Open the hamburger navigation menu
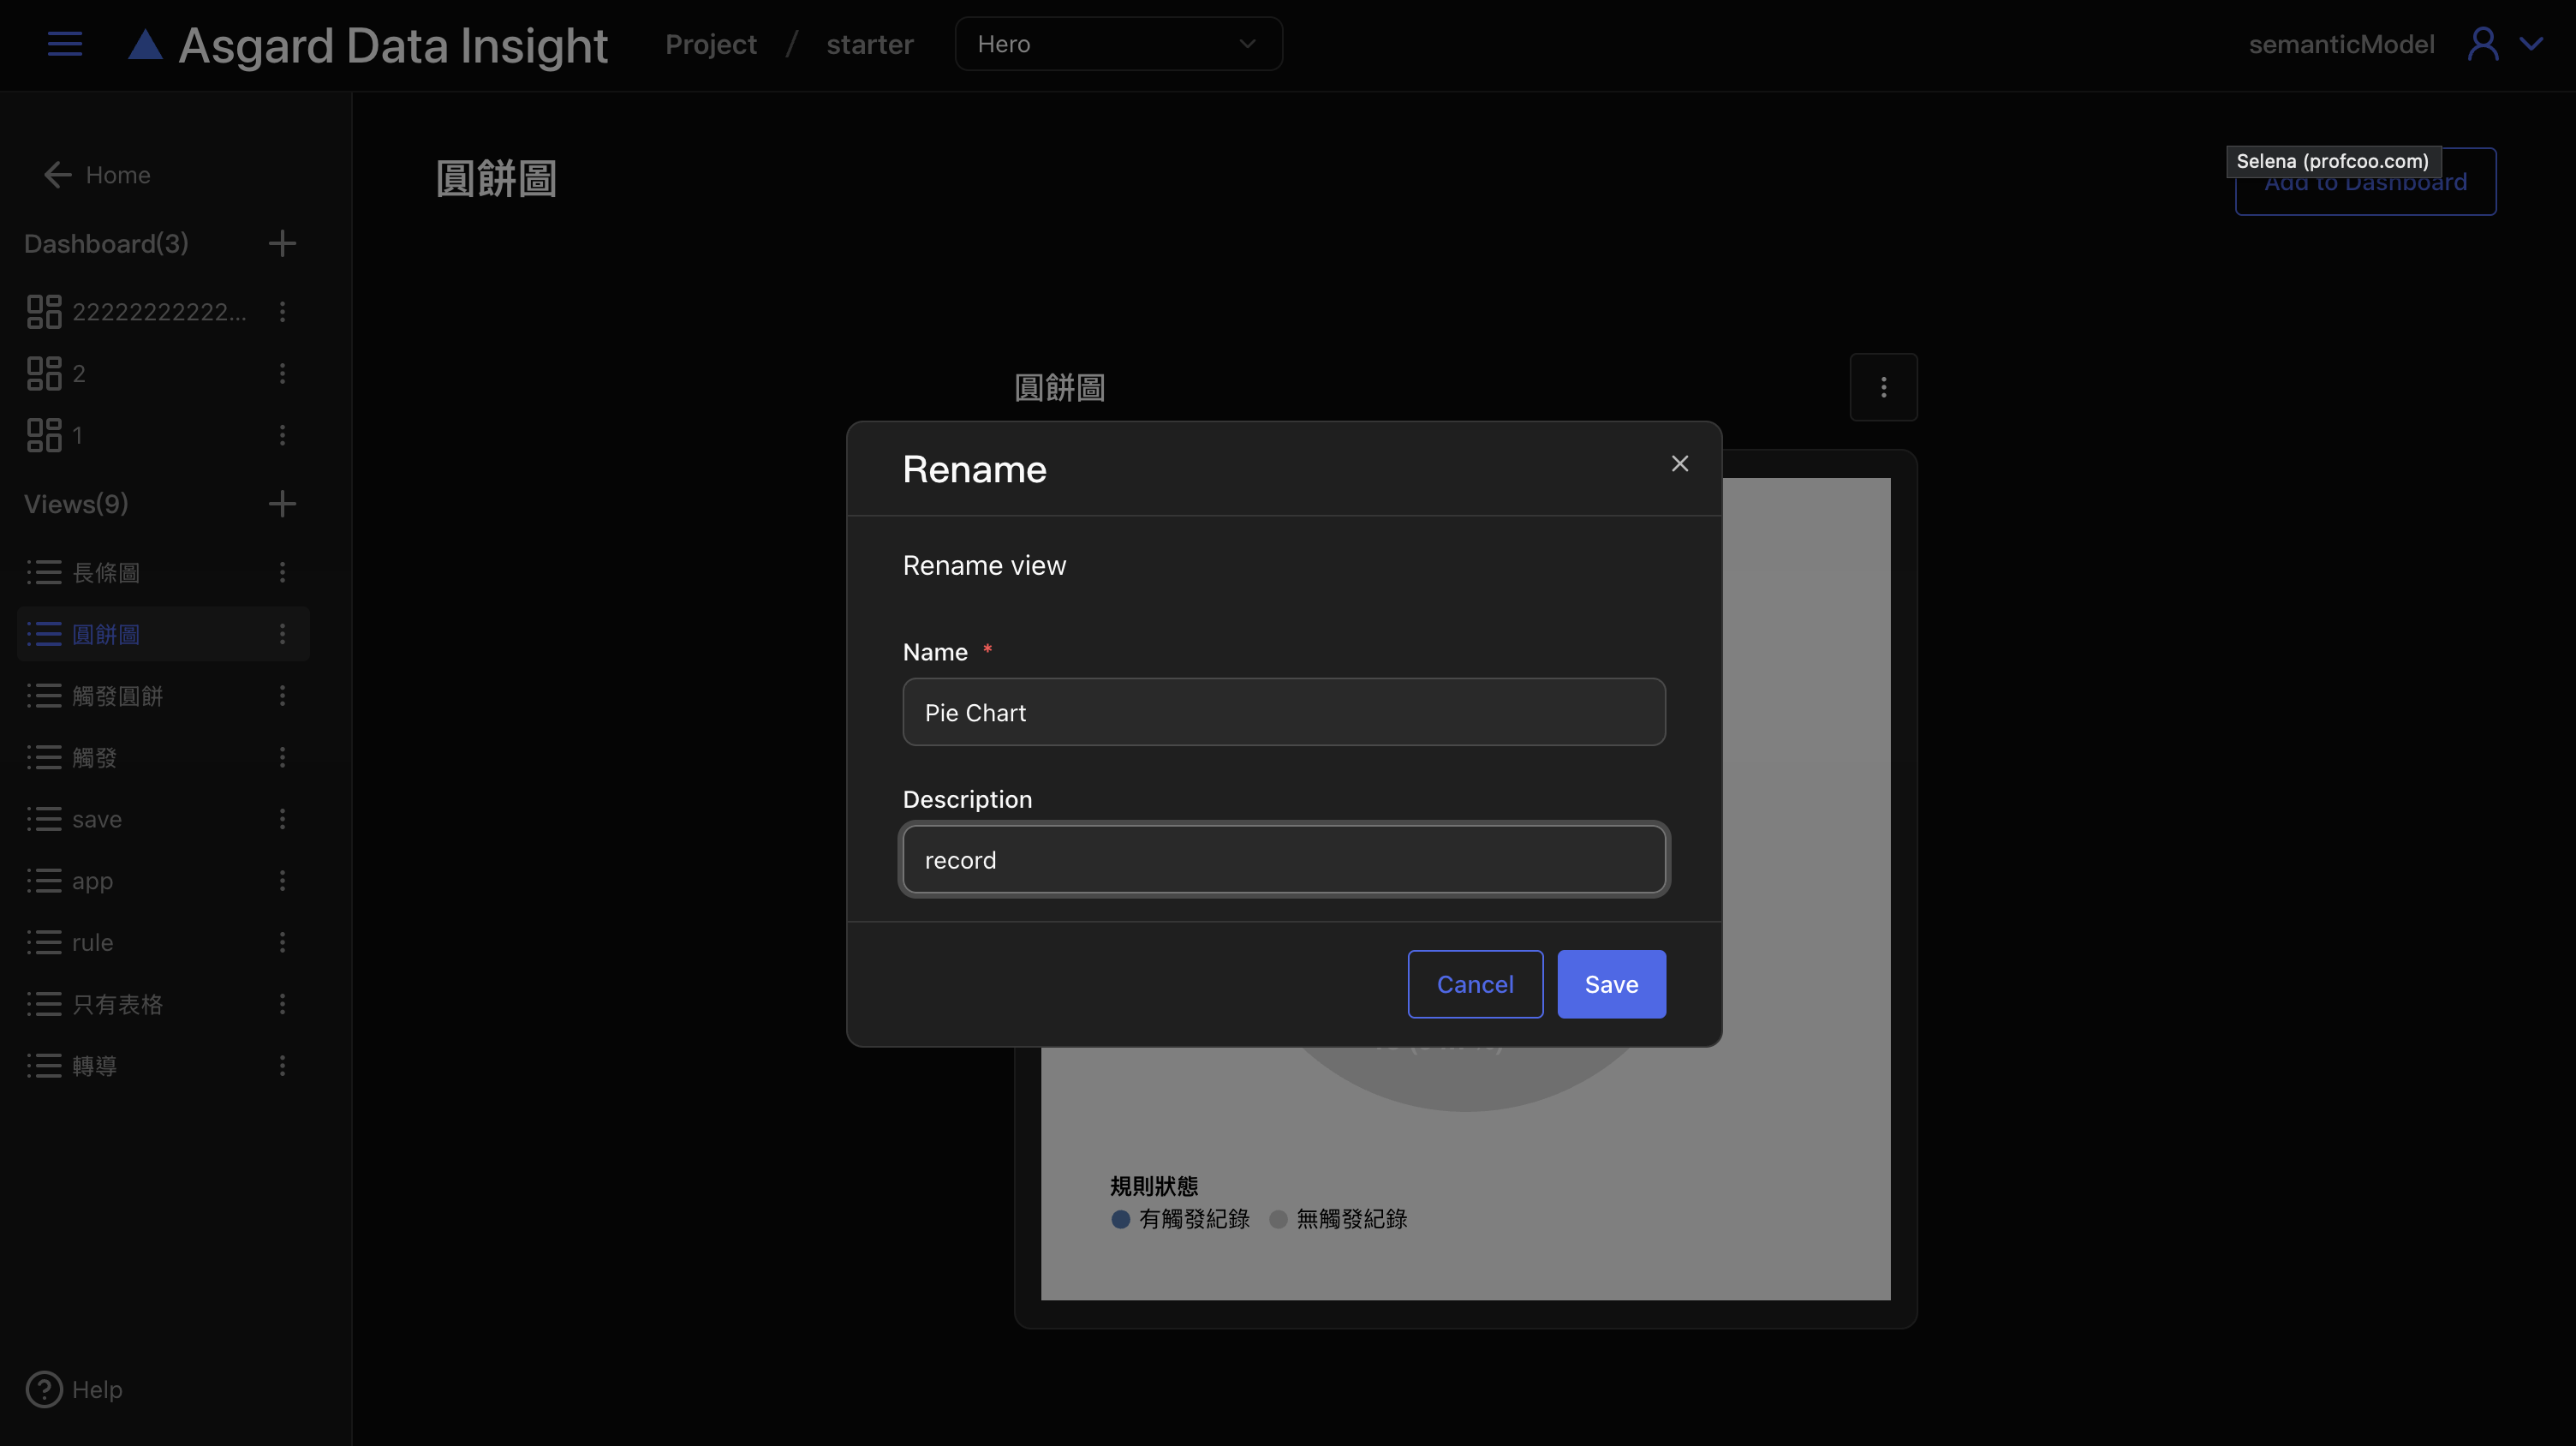The image size is (2576, 1446). click(65, 44)
